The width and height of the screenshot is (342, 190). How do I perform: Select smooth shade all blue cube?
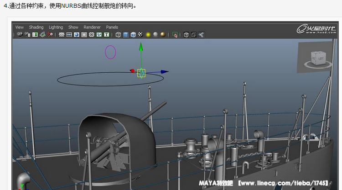125,35
